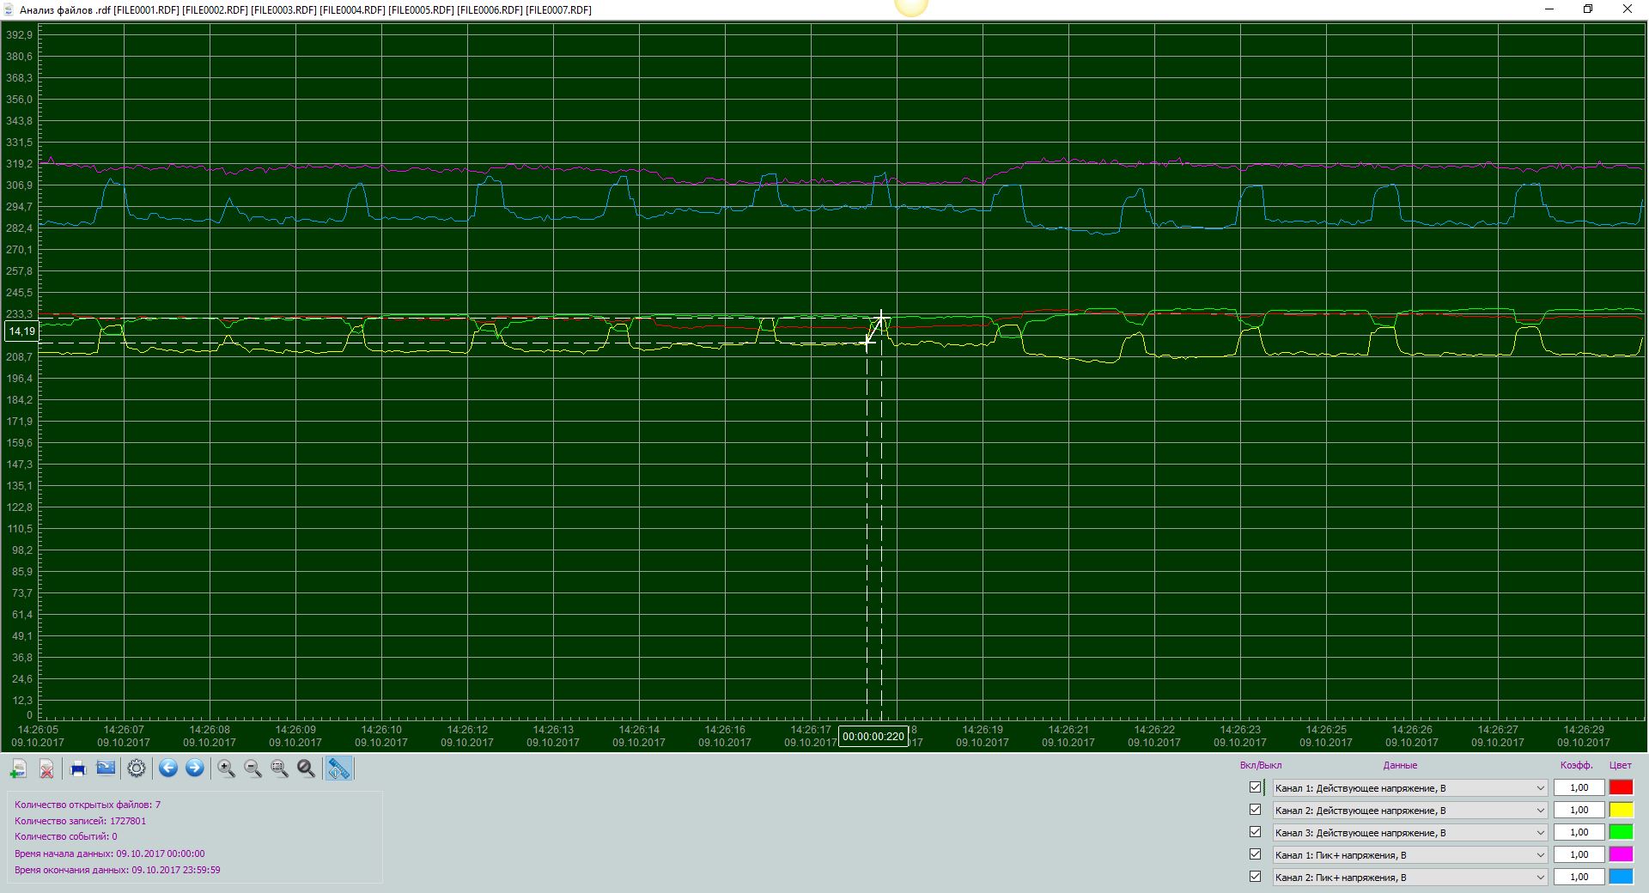Click the yellow color swatch
Screen dimensions: 1649x893
(x=1621, y=810)
